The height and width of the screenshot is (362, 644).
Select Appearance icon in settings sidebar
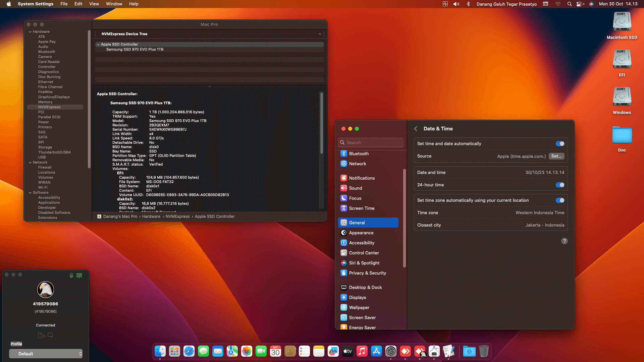click(x=344, y=233)
